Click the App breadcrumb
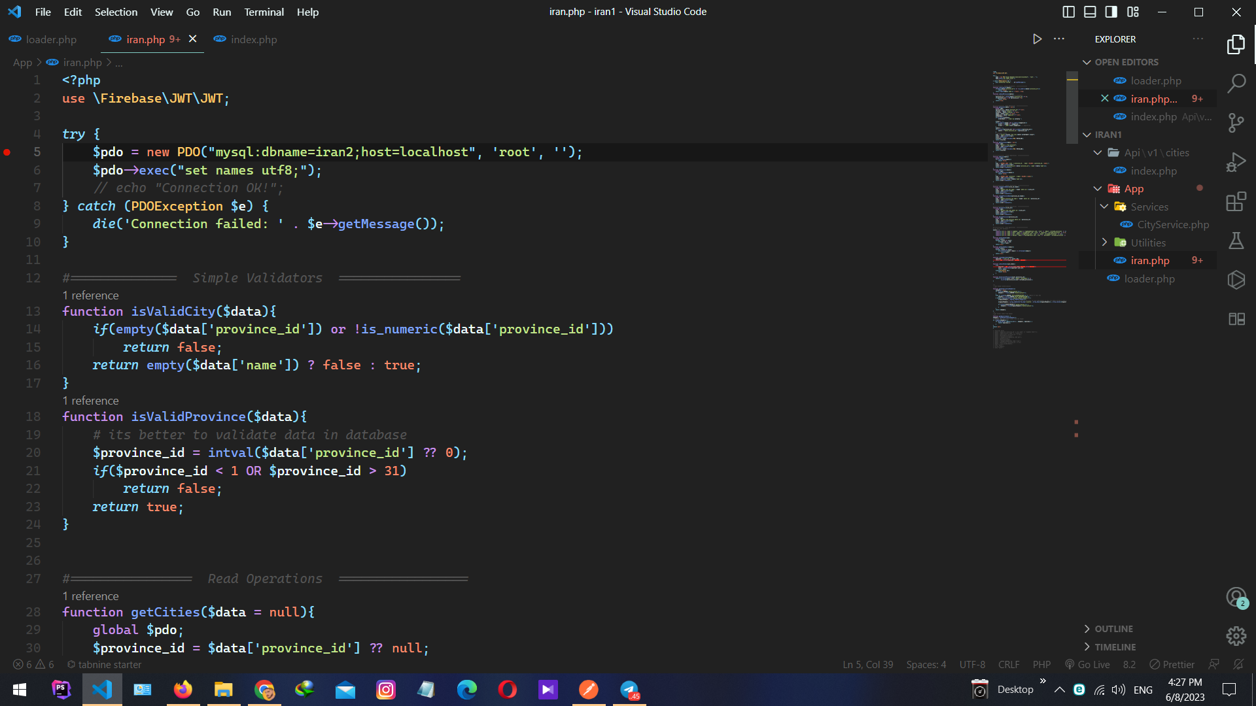This screenshot has width=1256, height=706. pos(22,63)
